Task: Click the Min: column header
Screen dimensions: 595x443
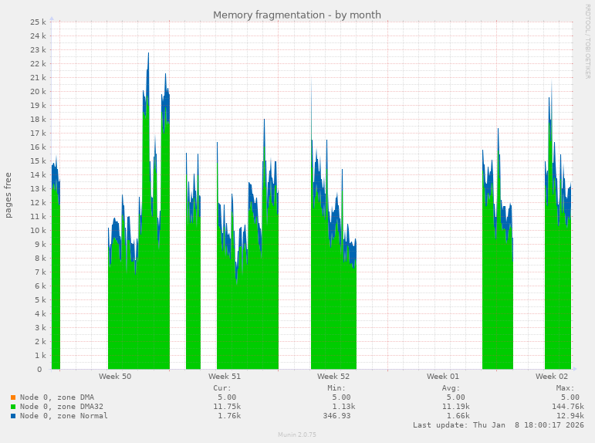Action: pos(336,388)
